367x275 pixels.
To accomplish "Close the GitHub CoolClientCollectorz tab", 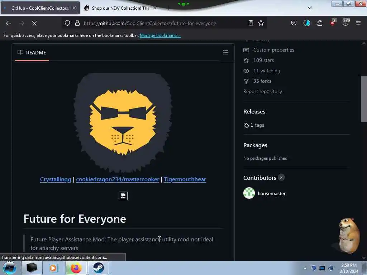I will [74, 8].
